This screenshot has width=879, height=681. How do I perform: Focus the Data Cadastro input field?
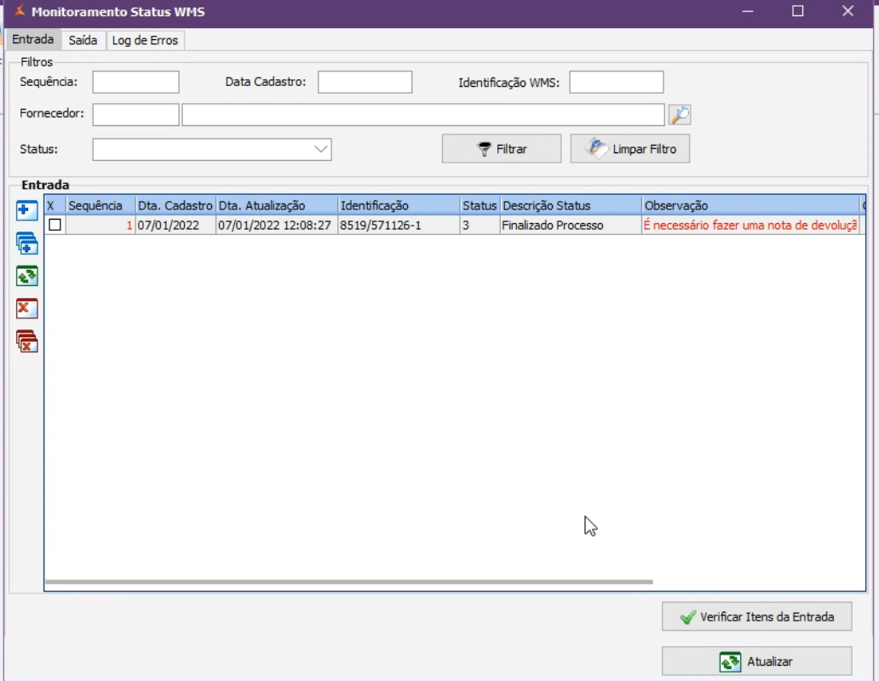tap(365, 83)
